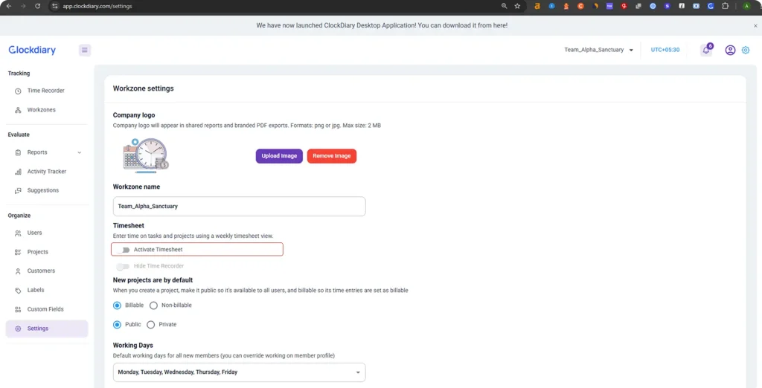
Task: Click the settings gear icon in header
Action: point(746,50)
